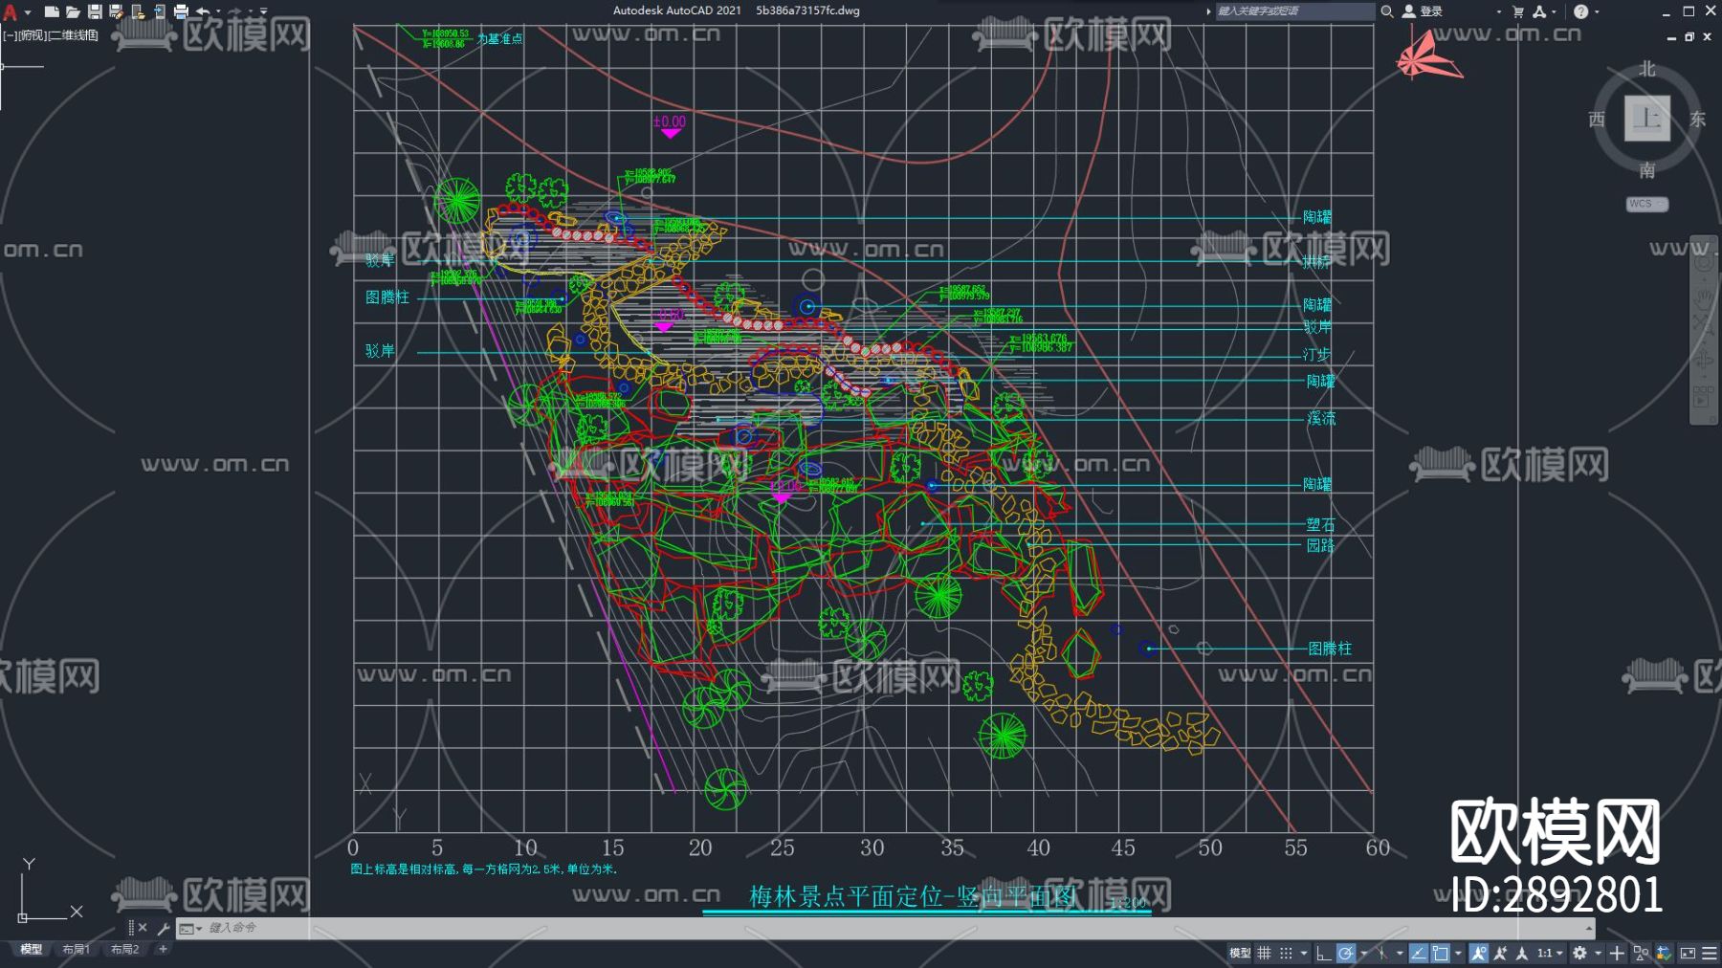Click the Isolate Objects icon on the status bar
The width and height of the screenshot is (1722, 968).
tap(1639, 953)
